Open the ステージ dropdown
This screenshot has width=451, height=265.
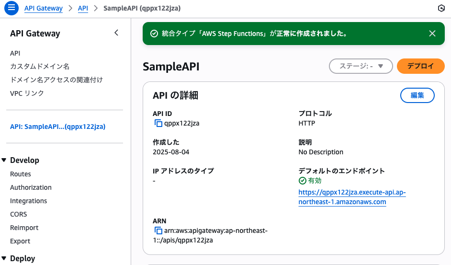click(x=361, y=66)
